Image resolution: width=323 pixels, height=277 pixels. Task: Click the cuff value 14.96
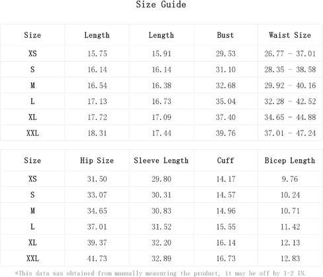click(x=226, y=211)
